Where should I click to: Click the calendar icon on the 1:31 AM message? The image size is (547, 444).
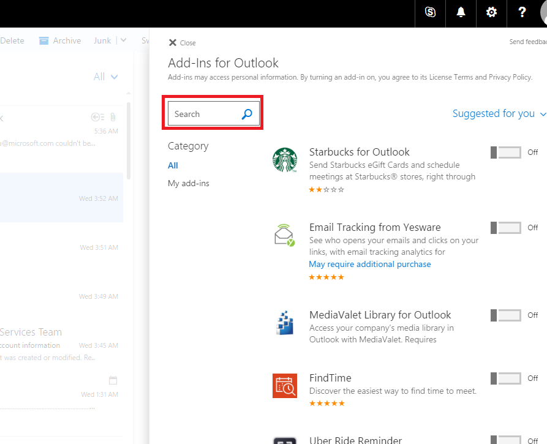(113, 380)
